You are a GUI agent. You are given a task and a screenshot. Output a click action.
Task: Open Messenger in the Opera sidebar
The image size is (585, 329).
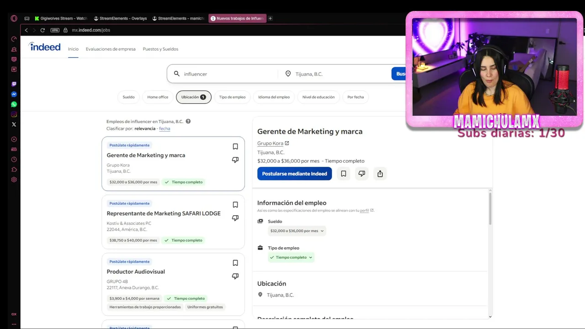pos(14,94)
